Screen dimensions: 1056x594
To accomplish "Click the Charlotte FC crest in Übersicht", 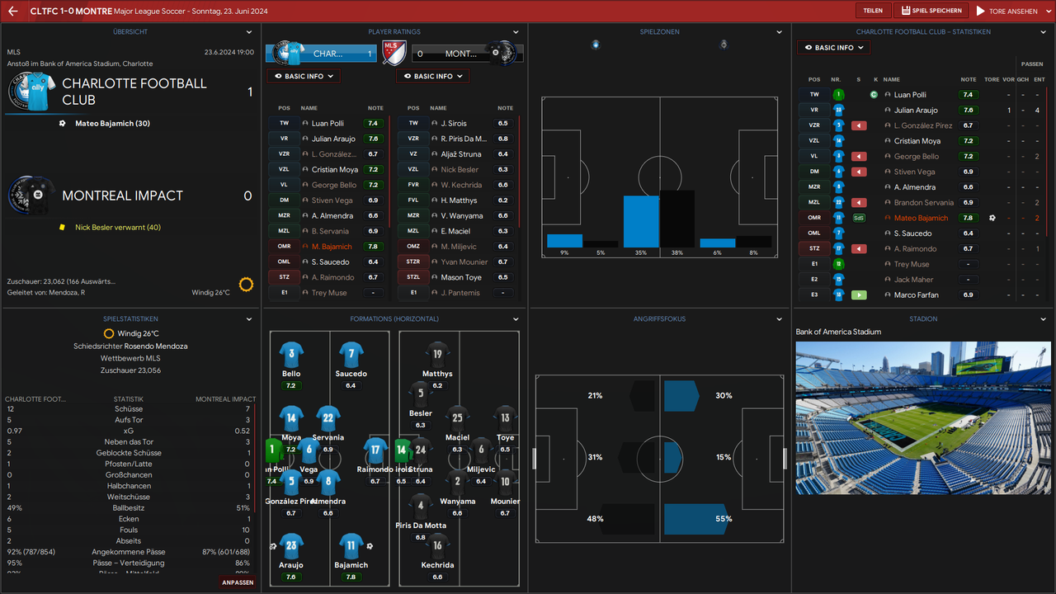I will [x=32, y=91].
